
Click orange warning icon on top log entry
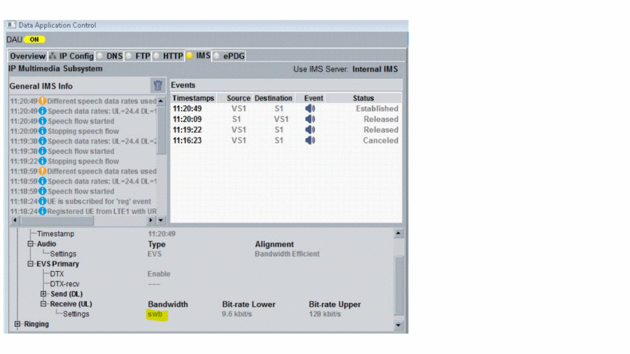pyautogui.click(x=42, y=101)
